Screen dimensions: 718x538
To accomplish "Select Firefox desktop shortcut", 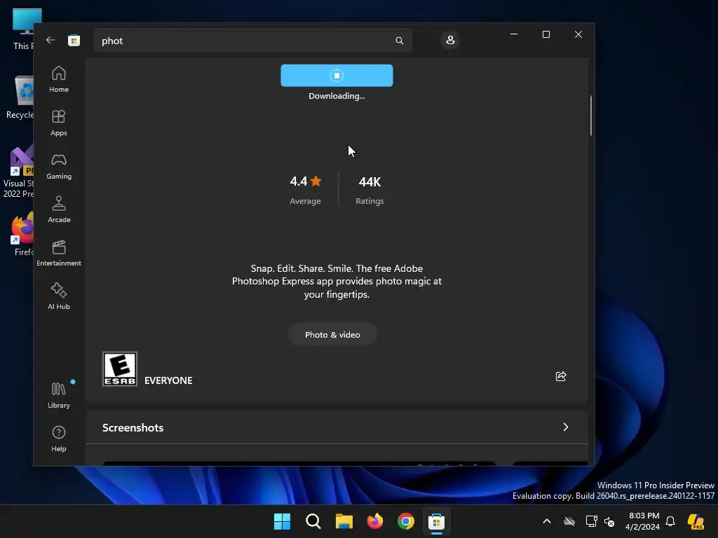I will pyautogui.click(x=23, y=235).
